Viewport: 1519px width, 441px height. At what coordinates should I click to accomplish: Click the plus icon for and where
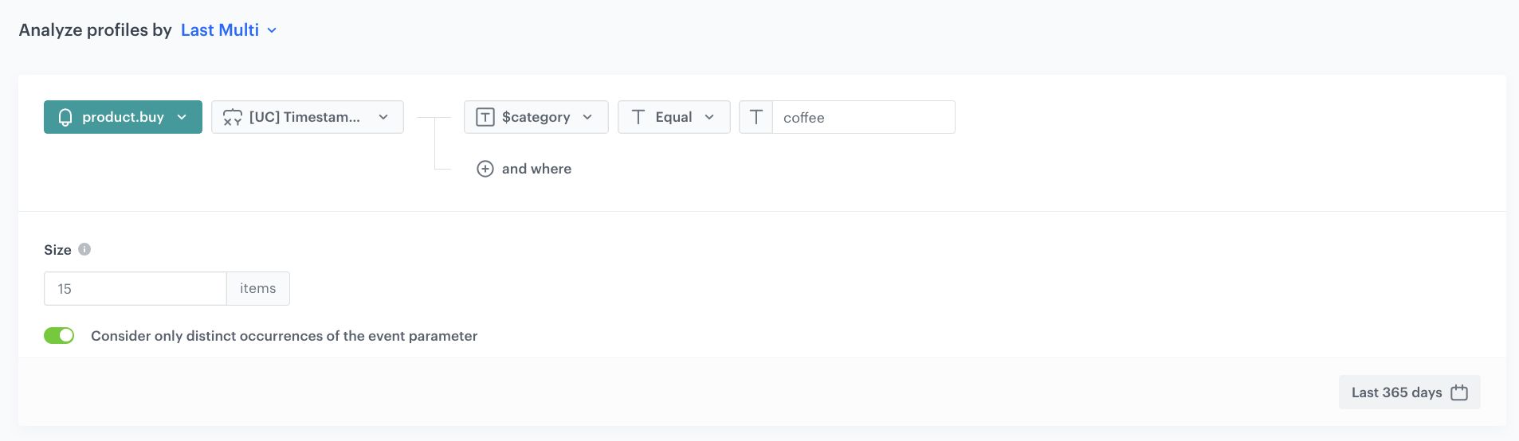point(485,169)
